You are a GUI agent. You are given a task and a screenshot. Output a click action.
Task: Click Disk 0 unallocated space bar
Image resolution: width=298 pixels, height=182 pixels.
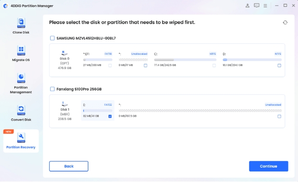133,60
